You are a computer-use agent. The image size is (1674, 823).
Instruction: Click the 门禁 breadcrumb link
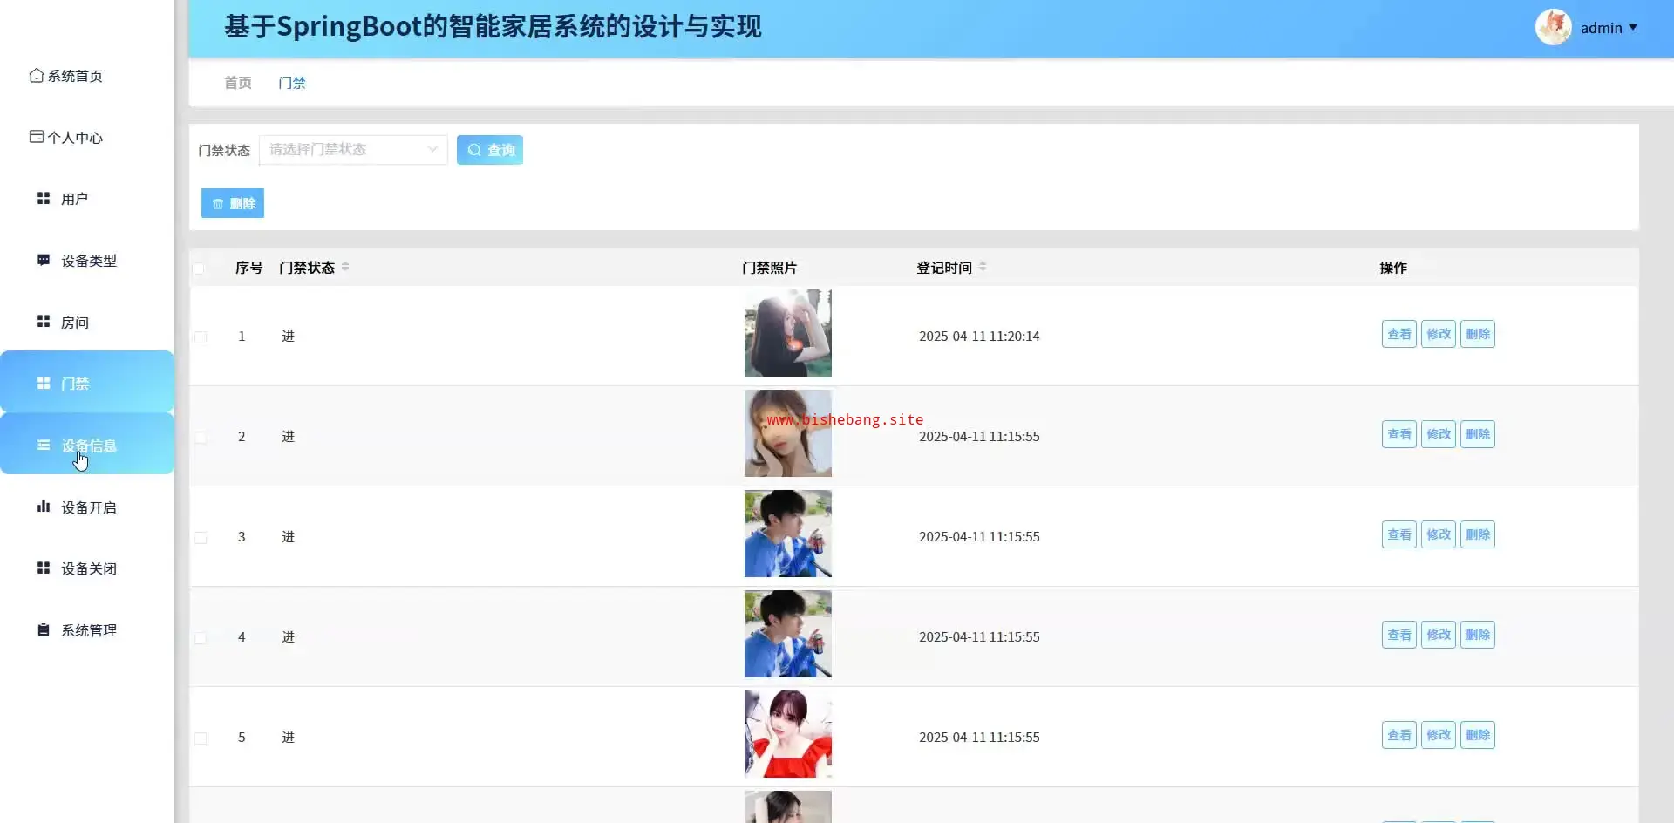tap(292, 83)
